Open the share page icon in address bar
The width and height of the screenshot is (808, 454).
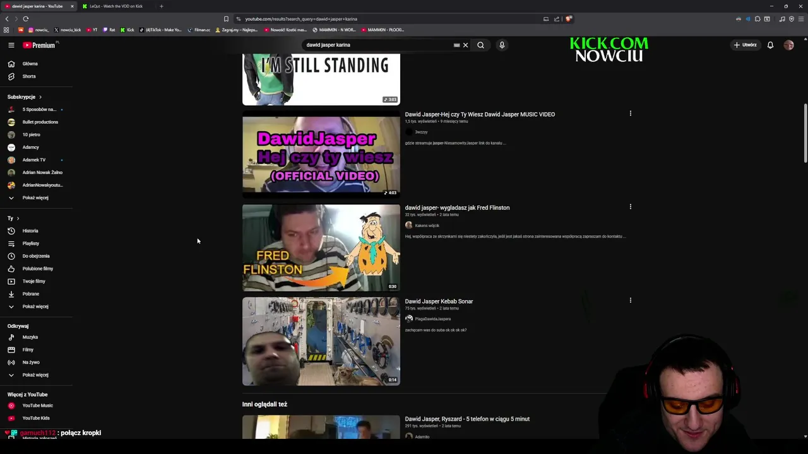point(557,19)
